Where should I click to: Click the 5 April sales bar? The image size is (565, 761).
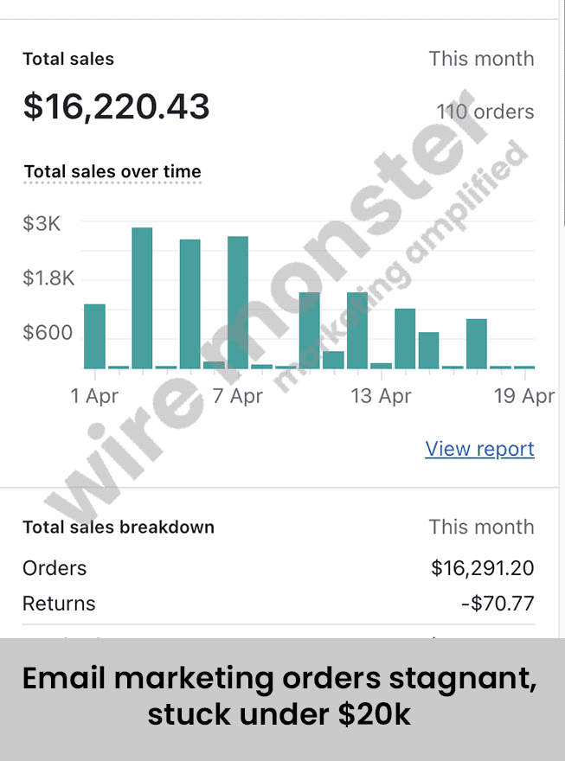pyautogui.click(x=189, y=304)
